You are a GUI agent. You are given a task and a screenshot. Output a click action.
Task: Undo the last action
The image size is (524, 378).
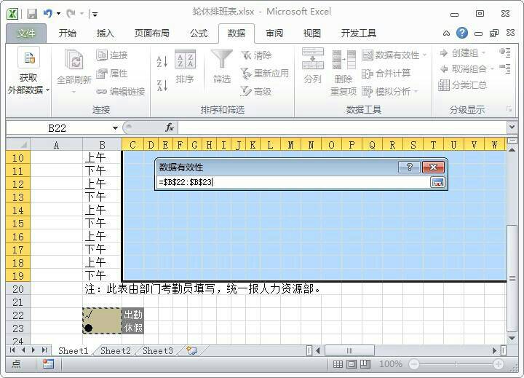click(48, 14)
